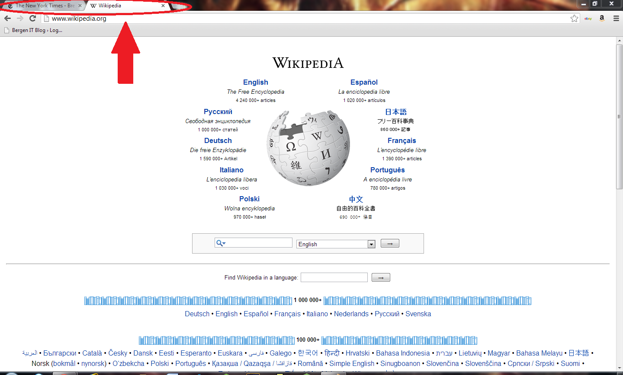Open Polski Wikipedia from the globe ring
Viewport: 623px width, 375px height.
point(249,199)
